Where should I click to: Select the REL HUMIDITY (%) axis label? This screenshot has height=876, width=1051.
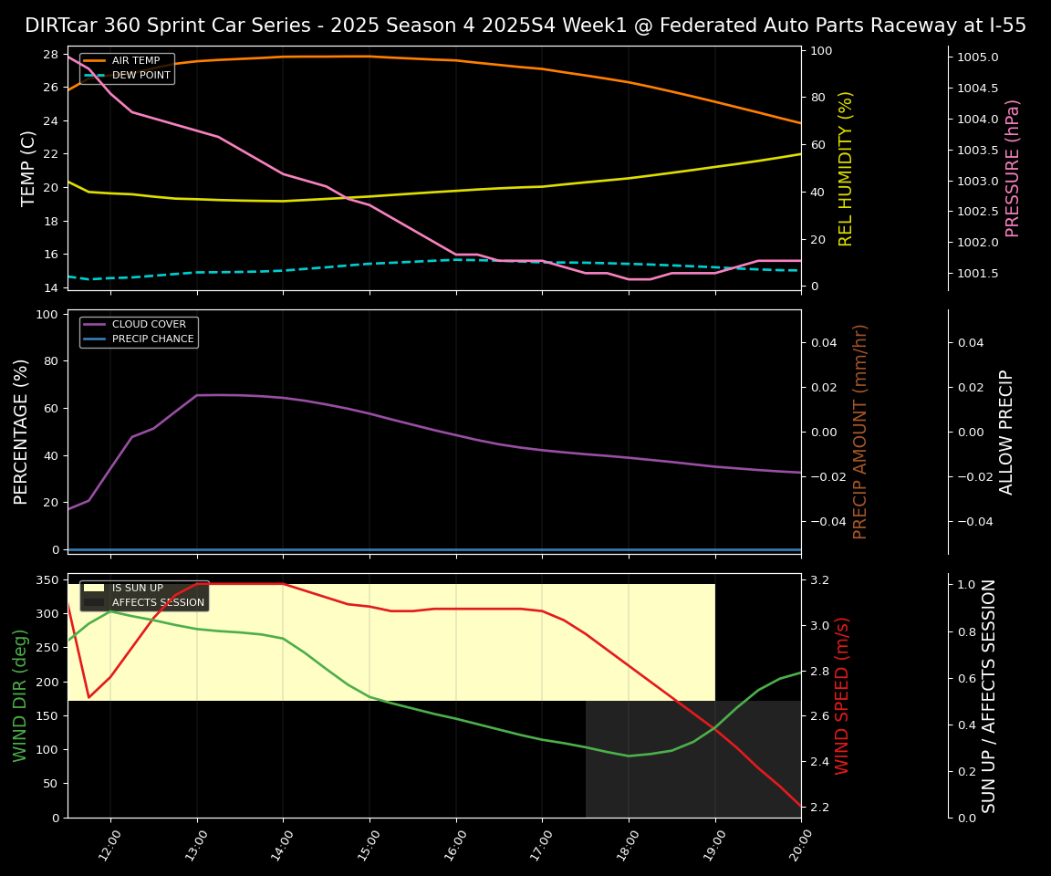pos(846,168)
